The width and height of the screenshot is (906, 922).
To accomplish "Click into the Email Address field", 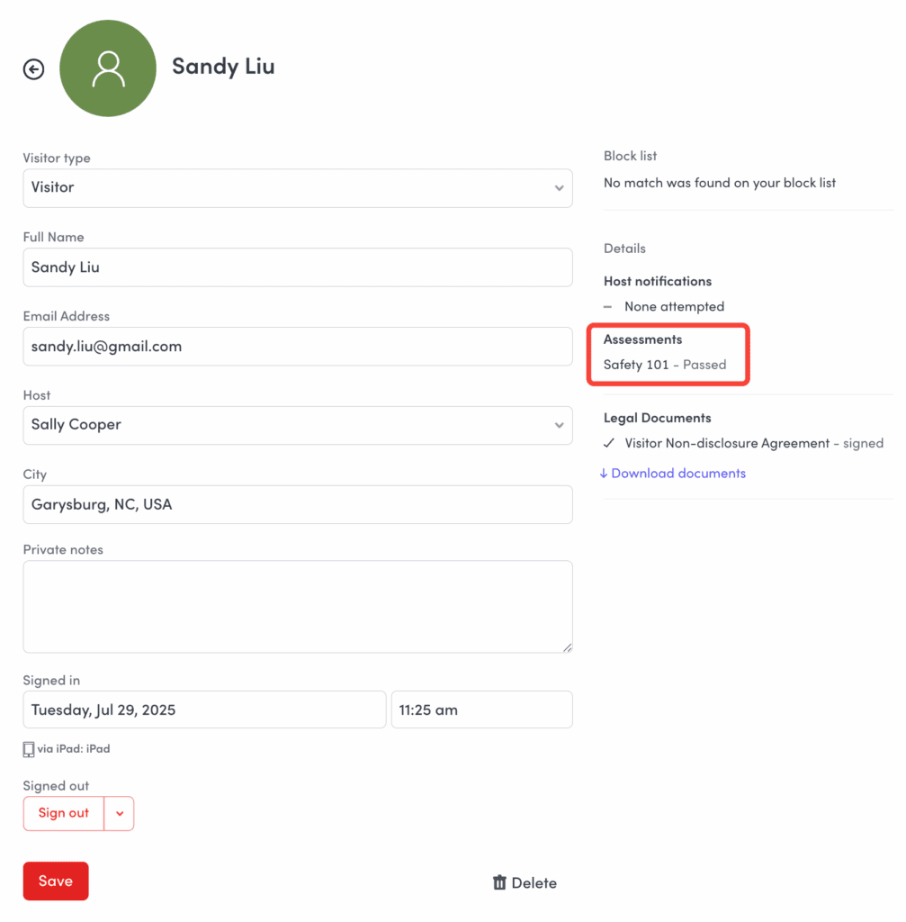I will [297, 347].
